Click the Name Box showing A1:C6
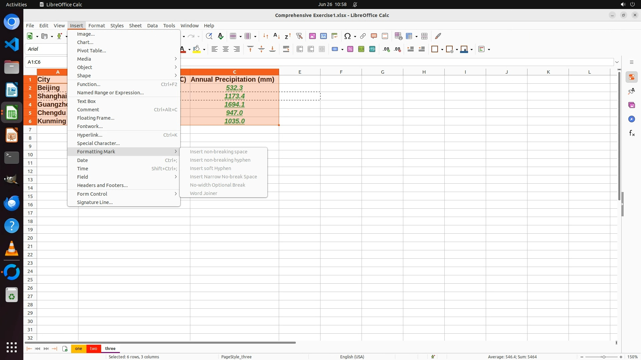 pos(46,62)
